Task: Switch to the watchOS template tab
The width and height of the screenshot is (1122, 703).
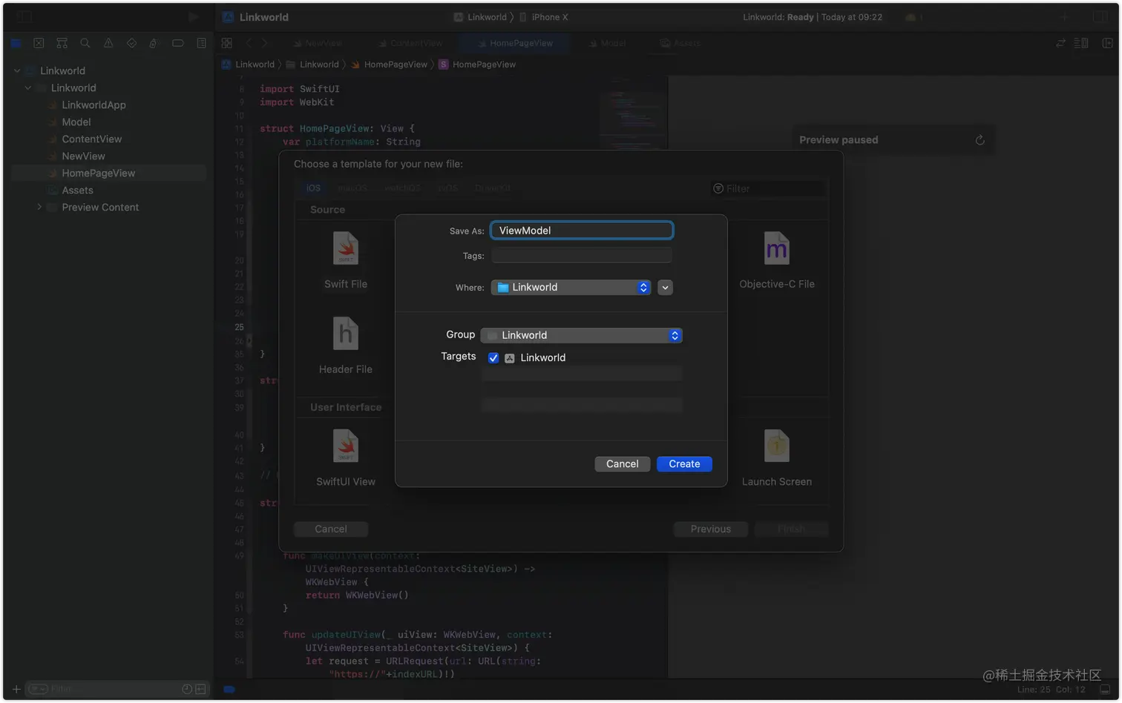Action: click(x=403, y=188)
